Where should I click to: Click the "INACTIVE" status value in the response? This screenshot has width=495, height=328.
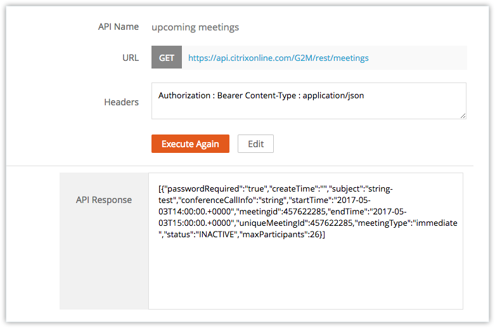217,235
